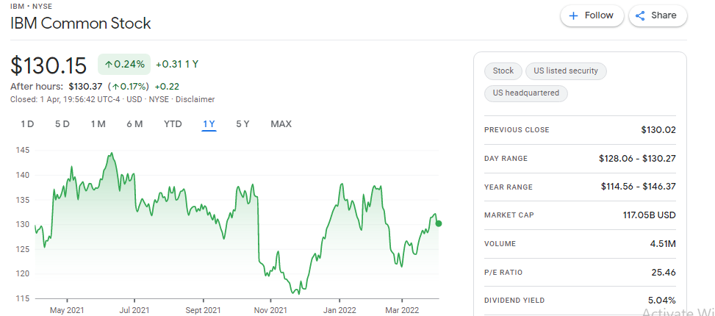
Task: Click the share icon in Share button
Action: [x=640, y=16]
